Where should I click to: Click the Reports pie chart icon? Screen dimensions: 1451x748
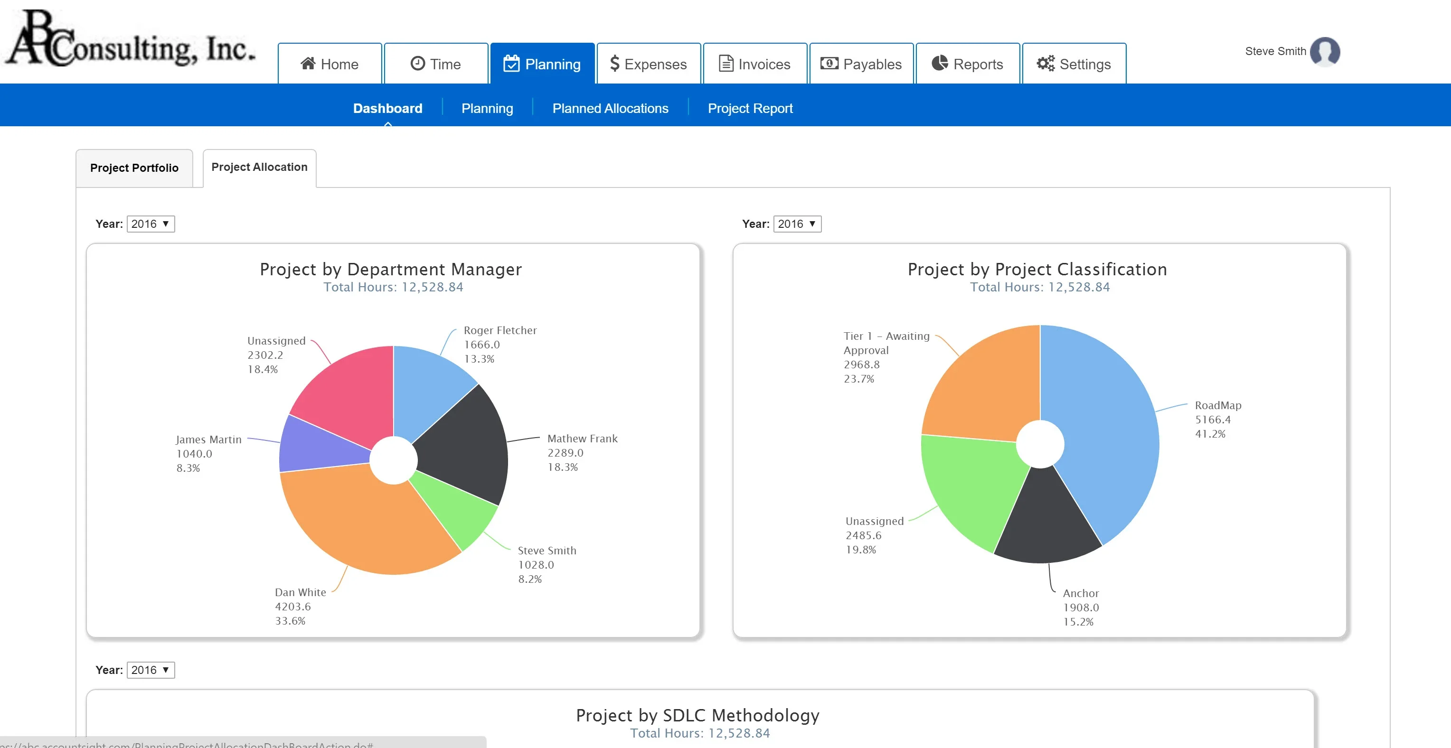[x=940, y=64]
